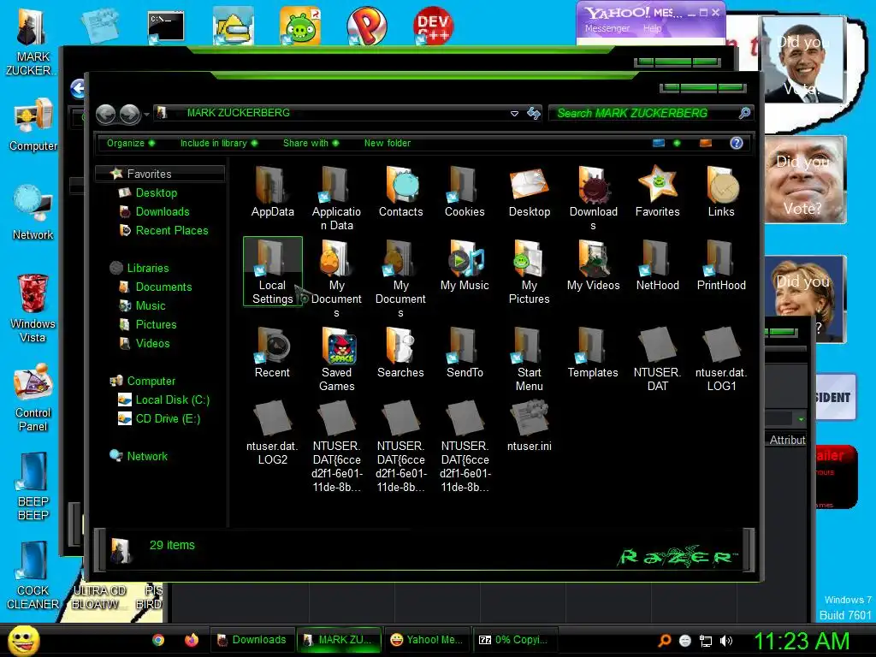Select the ntuser.dat.LOG2 file
876x657 pixels.
point(272,433)
